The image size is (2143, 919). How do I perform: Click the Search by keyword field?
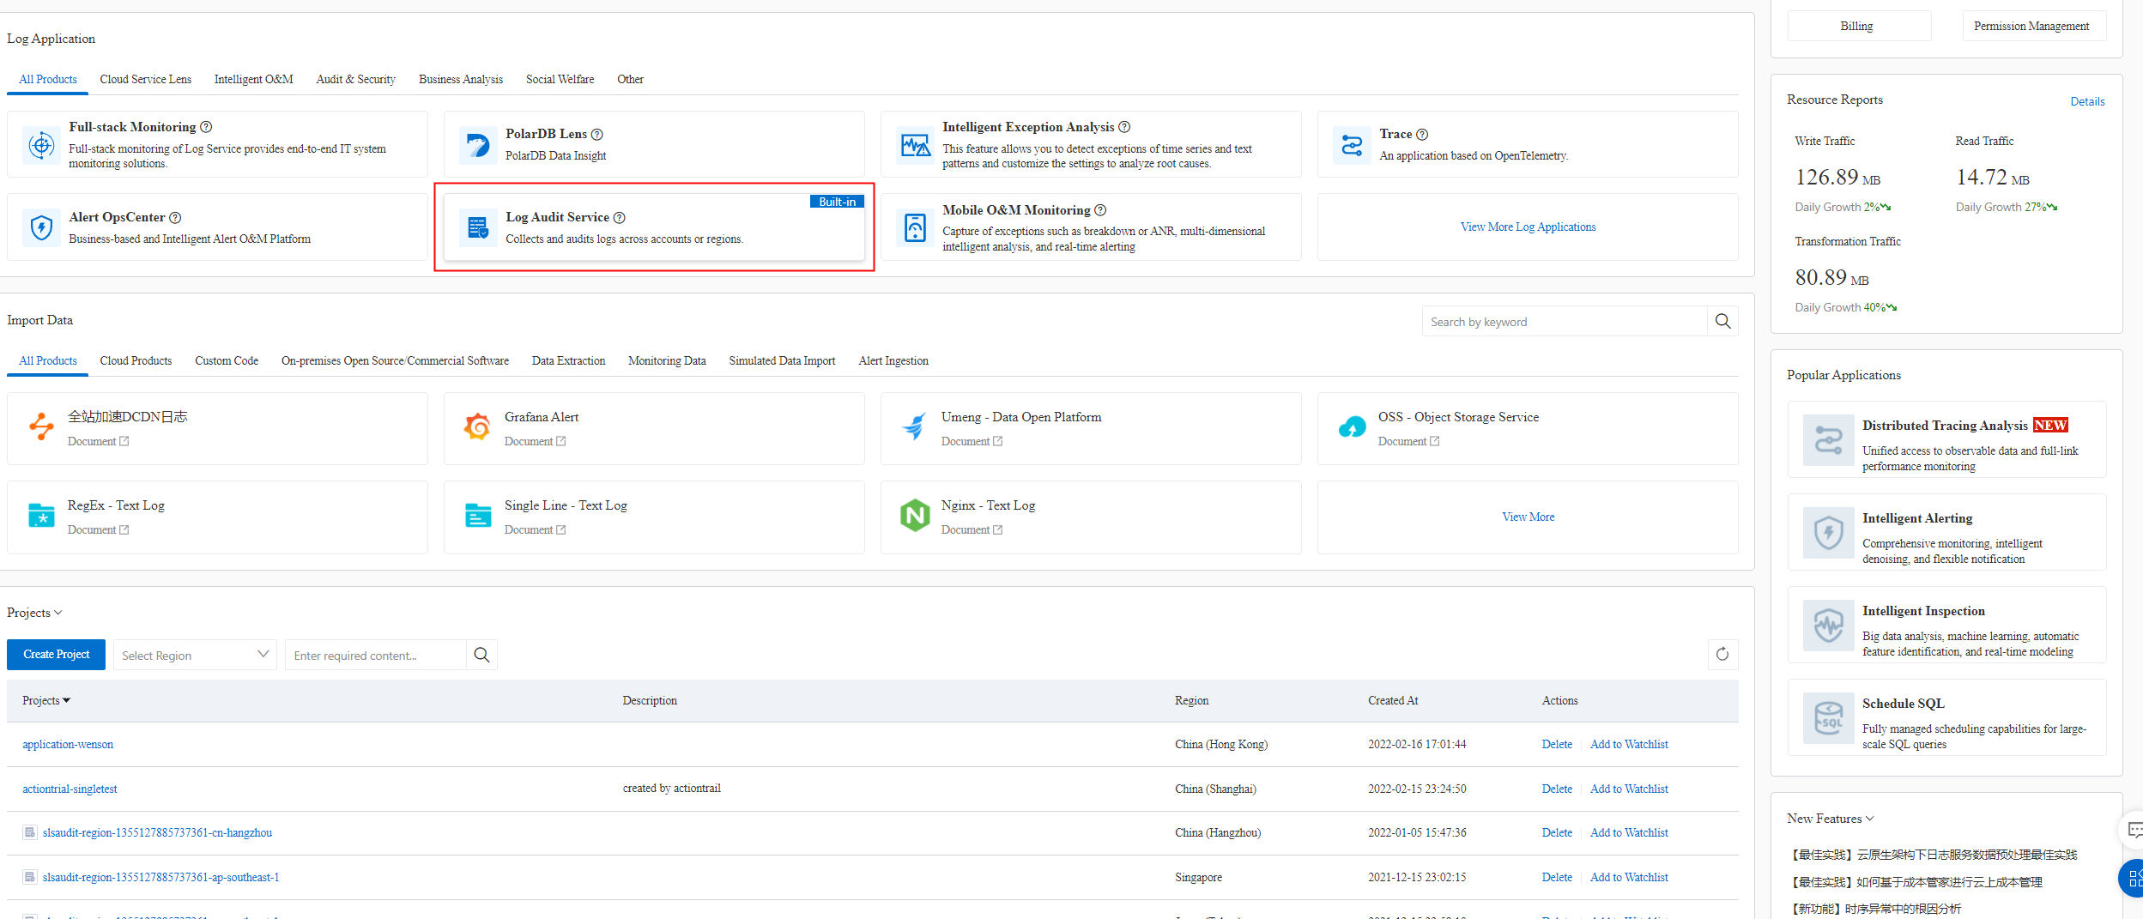(x=1564, y=322)
